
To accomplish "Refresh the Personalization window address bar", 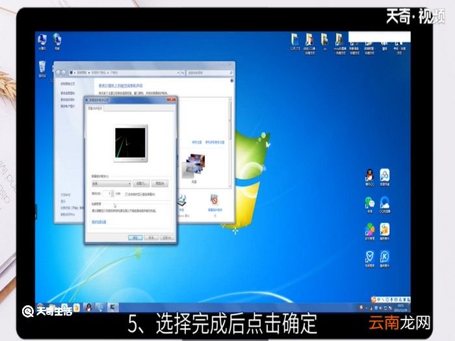I will [183, 73].
